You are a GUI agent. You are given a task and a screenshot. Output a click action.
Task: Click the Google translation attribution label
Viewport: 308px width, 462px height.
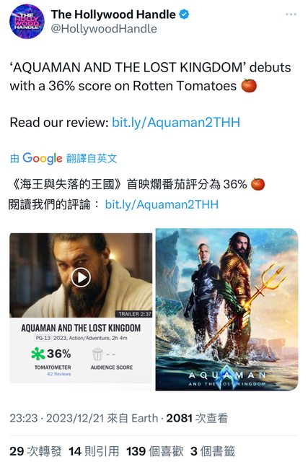[x=63, y=159]
